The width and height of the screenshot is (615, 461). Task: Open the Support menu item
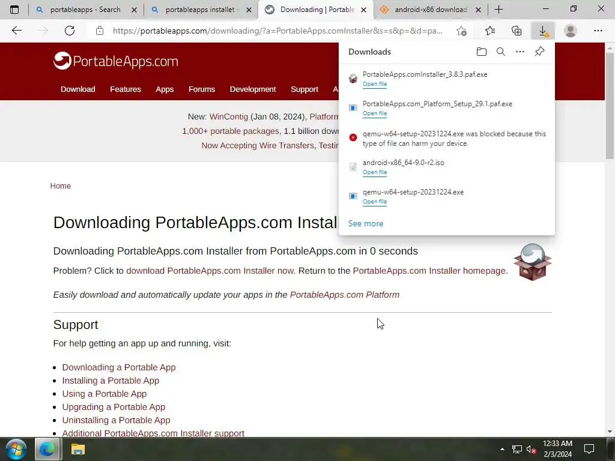(304, 89)
